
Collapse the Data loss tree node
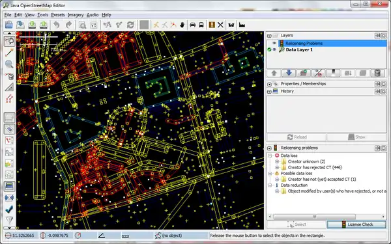coord(270,156)
